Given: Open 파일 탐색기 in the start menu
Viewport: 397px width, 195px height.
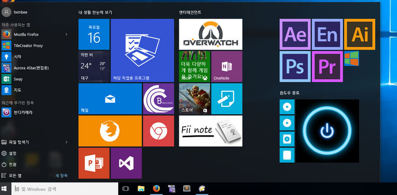Looking at the screenshot, I should (x=36, y=142).
